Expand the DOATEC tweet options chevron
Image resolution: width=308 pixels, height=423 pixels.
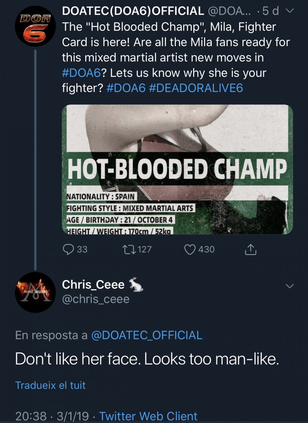[289, 12]
